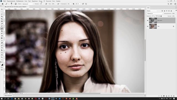Open the layer Fill dropdown arrow
177x100 pixels.
coord(176,16)
